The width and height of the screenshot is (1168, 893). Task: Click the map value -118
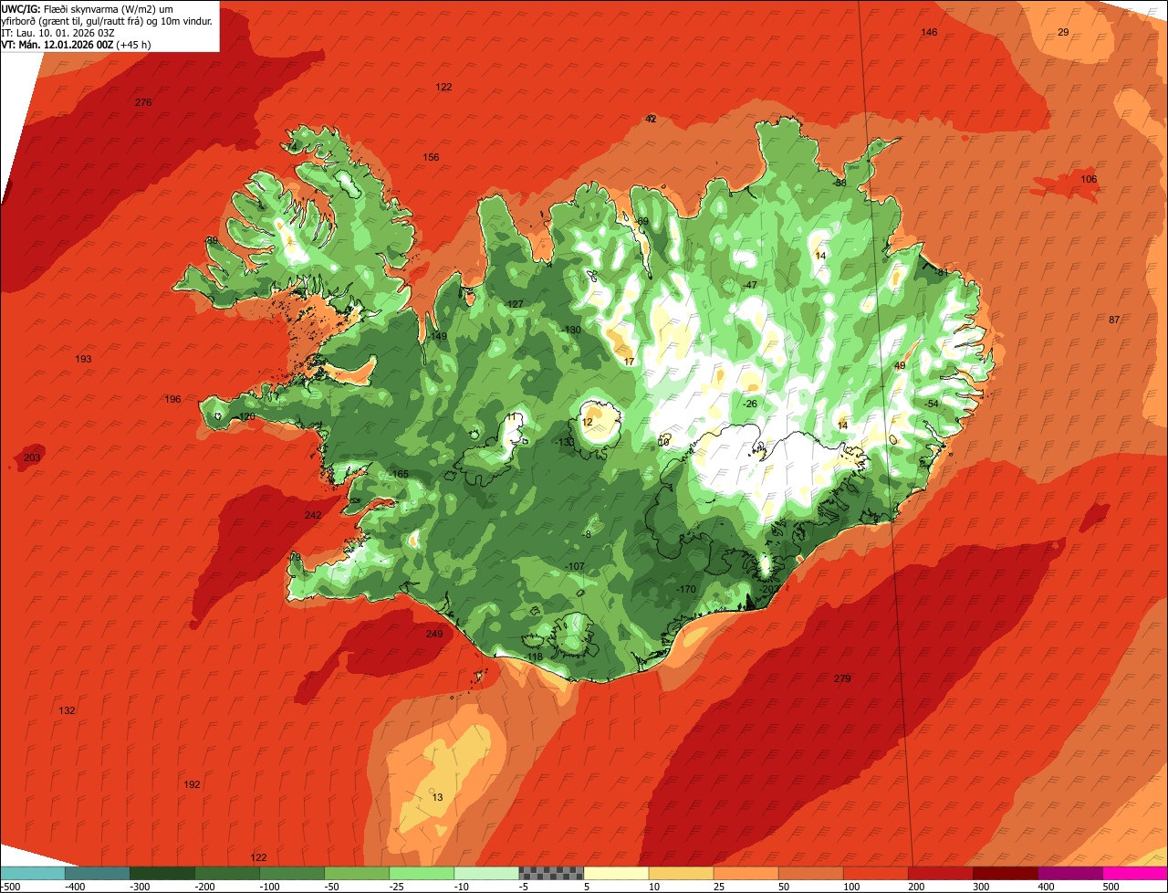[x=532, y=657]
